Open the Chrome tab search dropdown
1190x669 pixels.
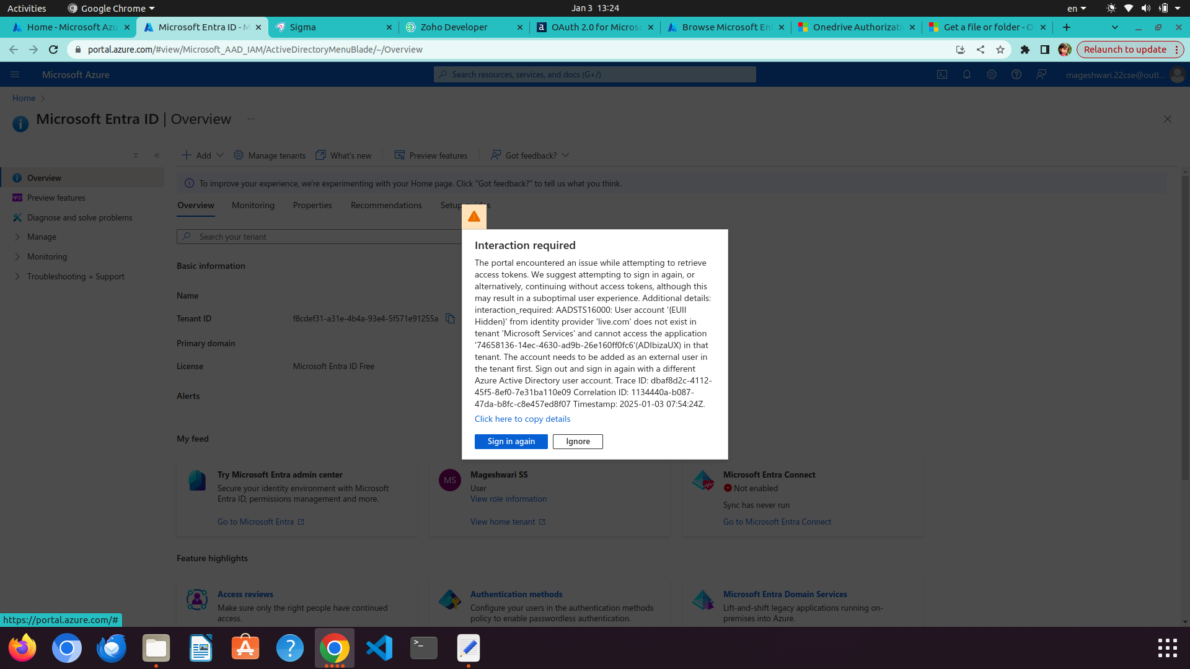pyautogui.click(x=1115, y=27)
